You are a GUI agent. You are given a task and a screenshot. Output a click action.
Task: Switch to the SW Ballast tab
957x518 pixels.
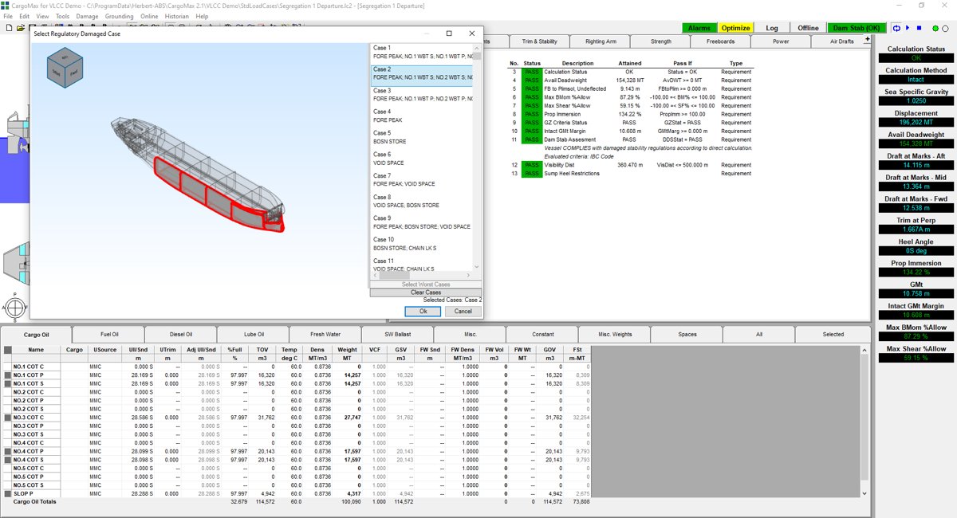pos(397,334)
